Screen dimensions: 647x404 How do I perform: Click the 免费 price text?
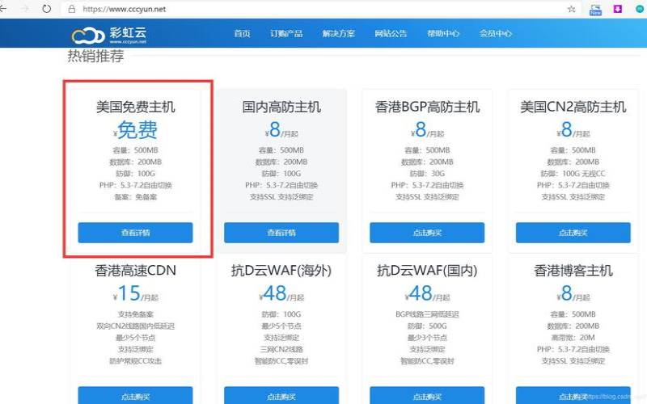click(137, 130)
